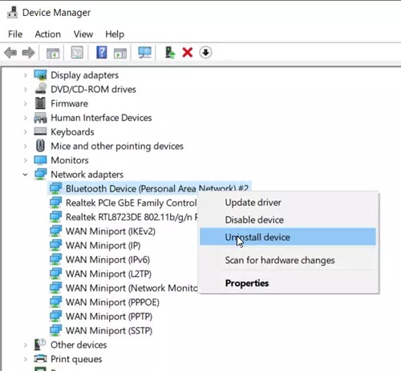
Task: Select WAN Miniport (SSTP) entry
Action: point(109,330)
